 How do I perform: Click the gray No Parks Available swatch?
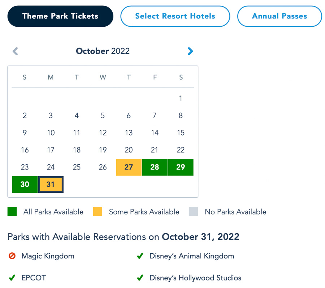tap(194, 212)
